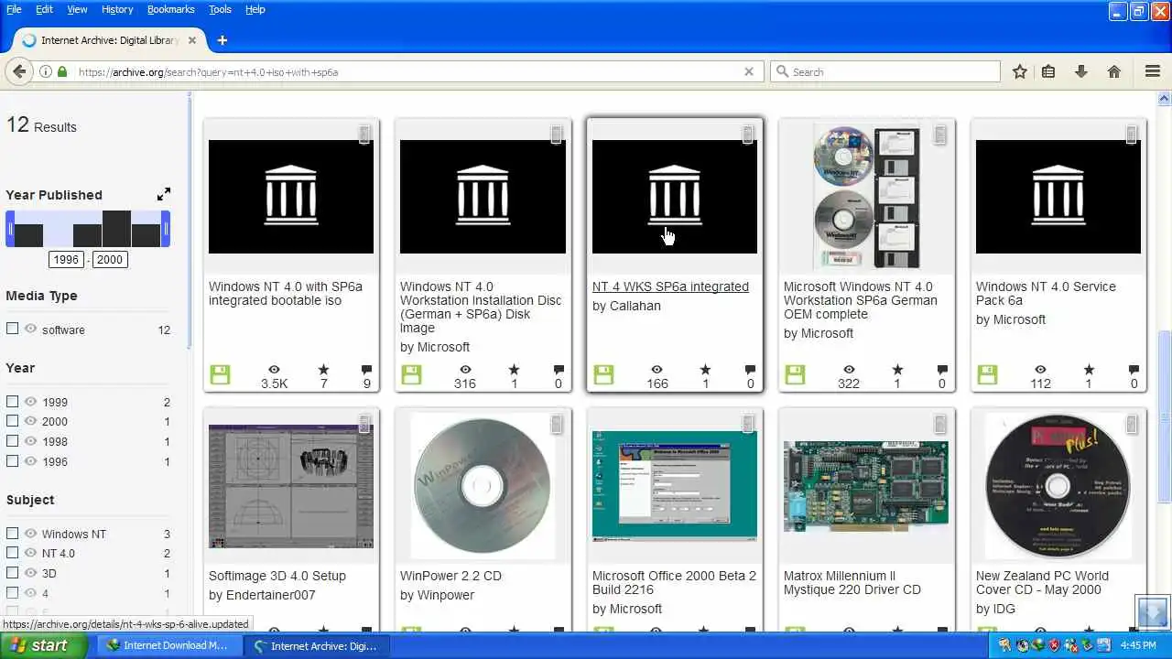Close the Internet Archive tab
The width and height of the screenshot is (1172, 659).
pos(192,40)
